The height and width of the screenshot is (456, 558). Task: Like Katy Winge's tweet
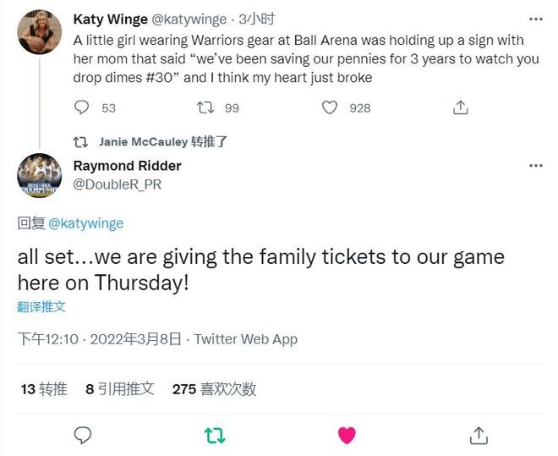click(x=331, y=107)
